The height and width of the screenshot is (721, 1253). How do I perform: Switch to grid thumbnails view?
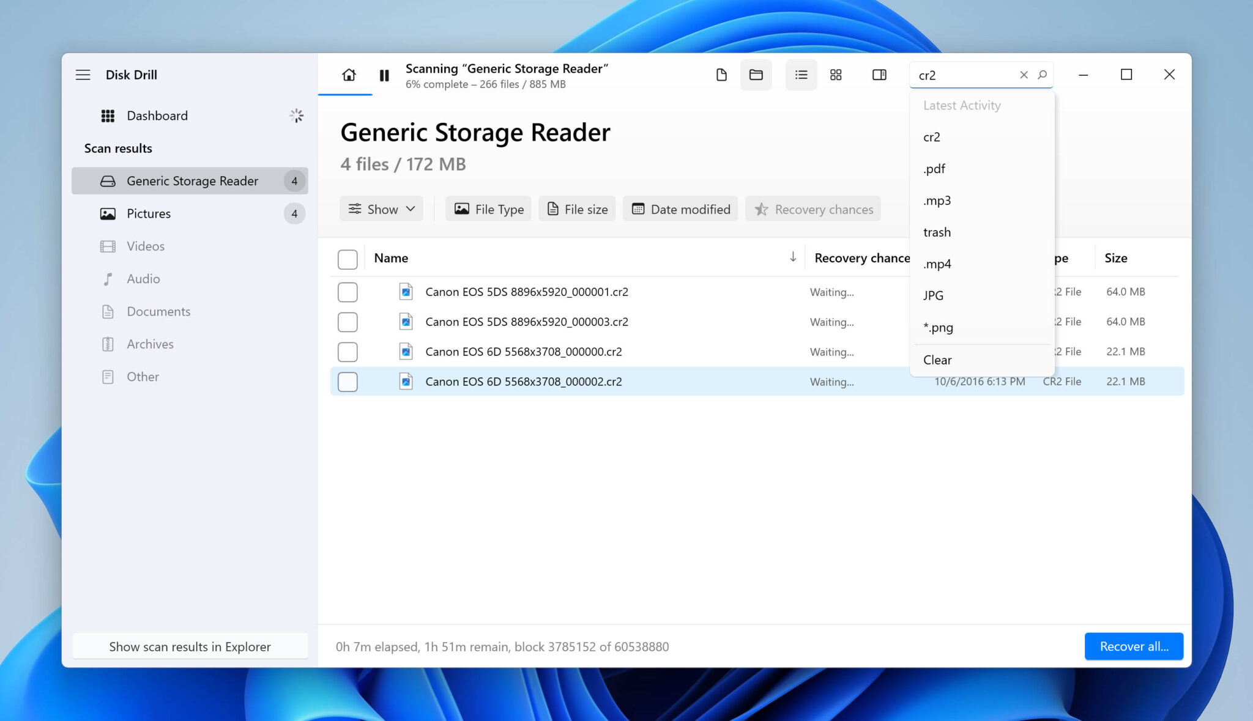coord(836,75)
